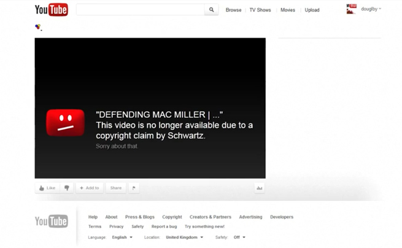Click Try something new! link

(204, 227)
